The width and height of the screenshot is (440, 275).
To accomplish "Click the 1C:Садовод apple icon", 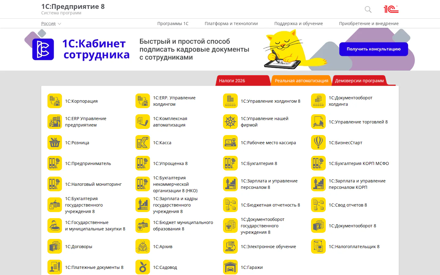I will (143, 267).
